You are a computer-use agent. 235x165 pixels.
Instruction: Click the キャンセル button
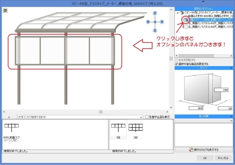click(223, 158)
